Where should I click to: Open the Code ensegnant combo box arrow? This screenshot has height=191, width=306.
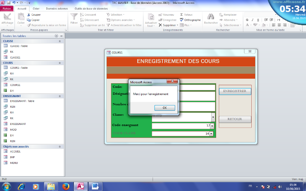click(x=212, y=125)
